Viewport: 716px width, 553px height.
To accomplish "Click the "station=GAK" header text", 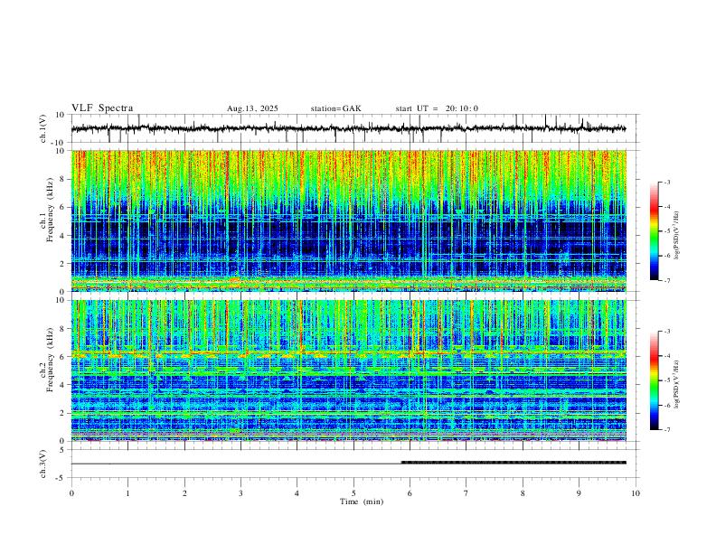I will click(335, 108).
